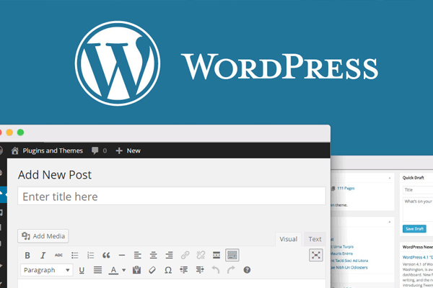Click the yellow minimize window button

[x=9, y=132]
